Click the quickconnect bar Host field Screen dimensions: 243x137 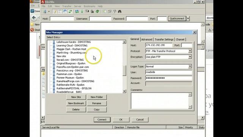pyautogui.click(x=62, y=19)
